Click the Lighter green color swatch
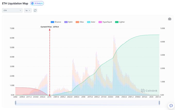175x110 pixels. tap(117, 22)
